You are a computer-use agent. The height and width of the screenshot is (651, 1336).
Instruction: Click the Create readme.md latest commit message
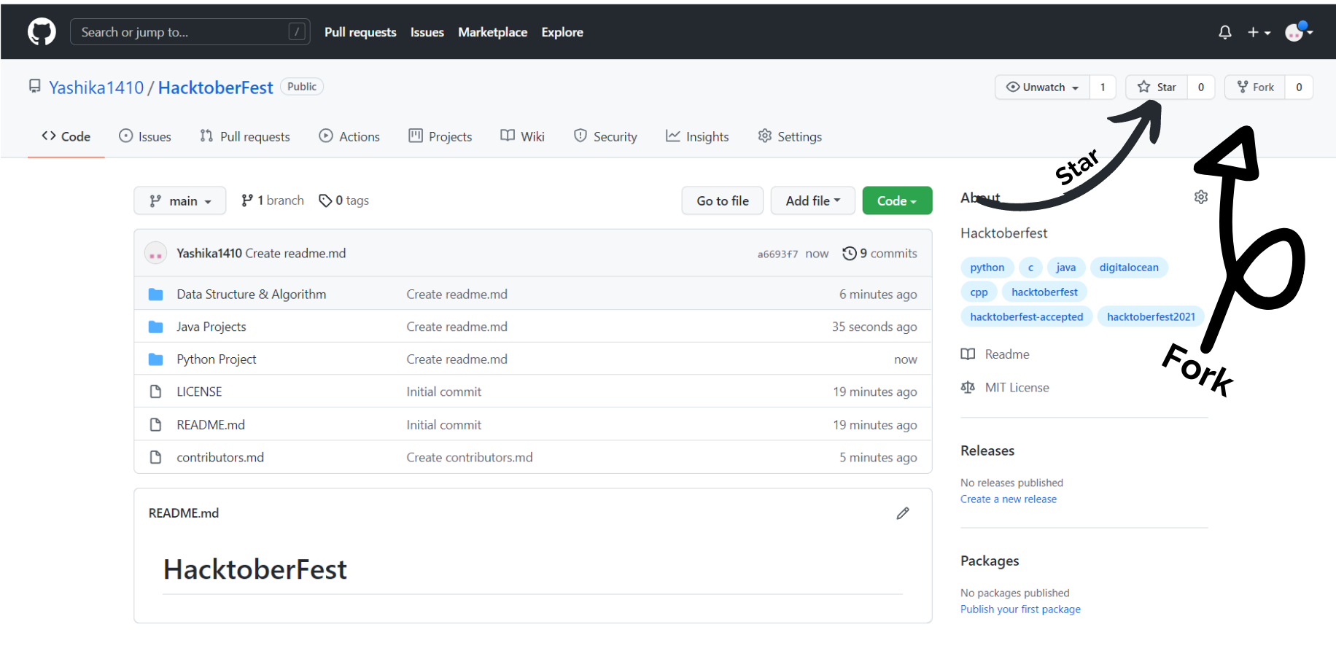[295, 254]
